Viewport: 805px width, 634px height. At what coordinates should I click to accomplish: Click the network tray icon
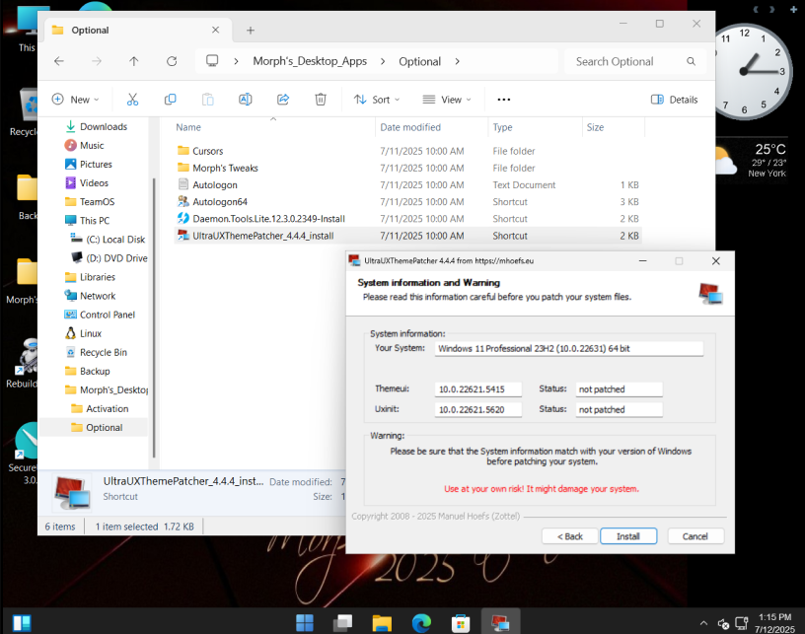(741, 624)
